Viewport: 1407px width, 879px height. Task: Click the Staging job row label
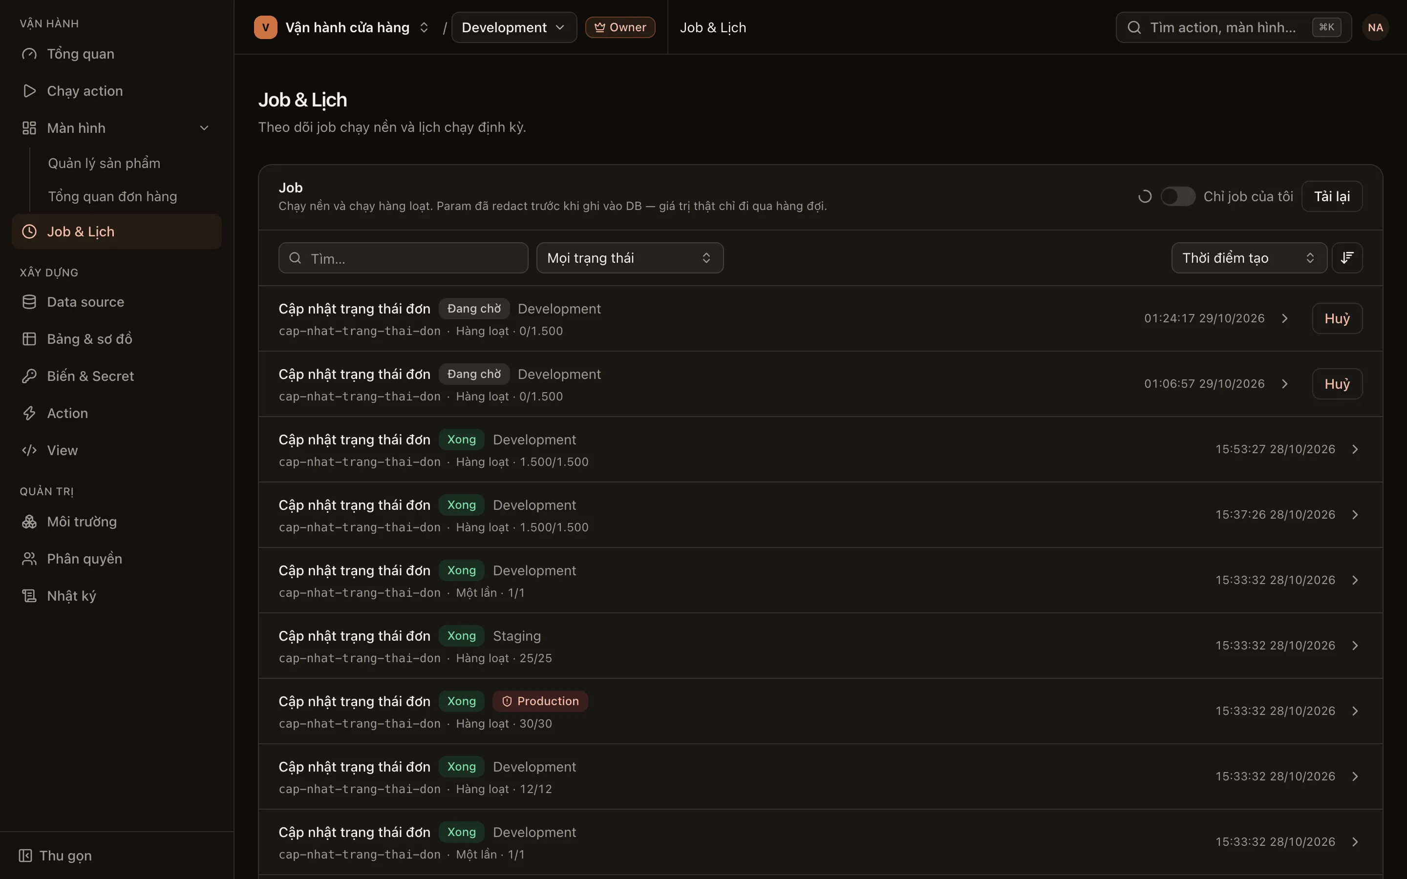(517, 636)
